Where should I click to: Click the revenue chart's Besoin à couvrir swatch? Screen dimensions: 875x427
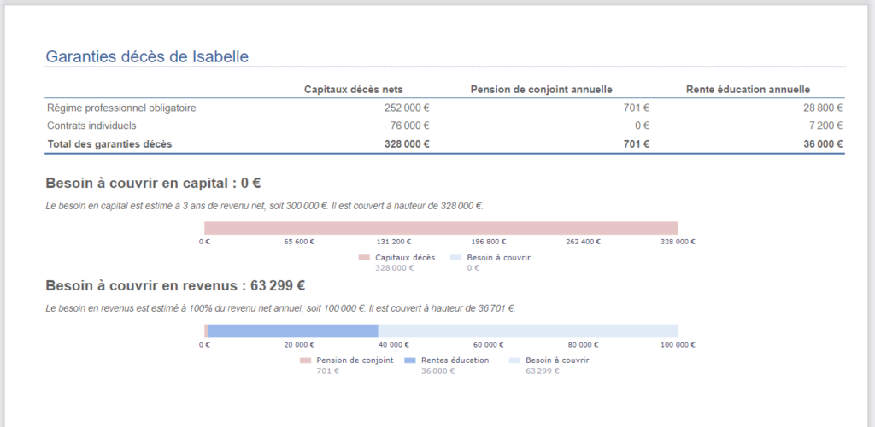click(514, 360)
